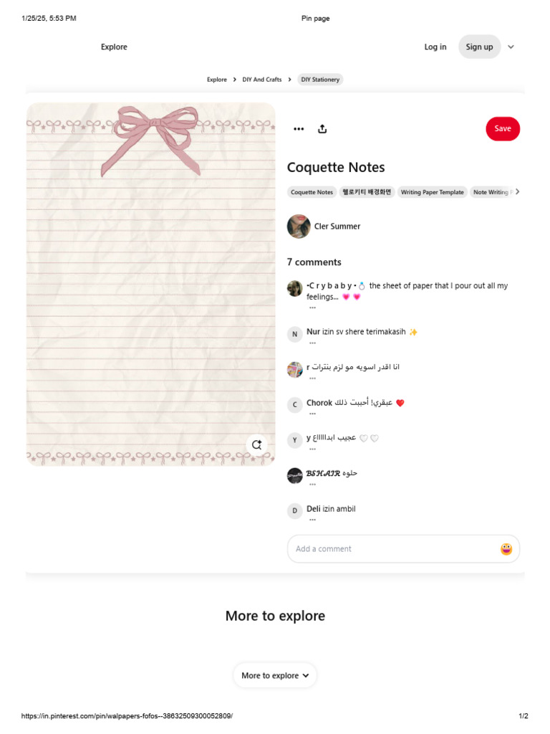This screenshot has height=734, width=550.
Task: Go to DIY And Crafts breadcrumb
Action: click(262, 80)
